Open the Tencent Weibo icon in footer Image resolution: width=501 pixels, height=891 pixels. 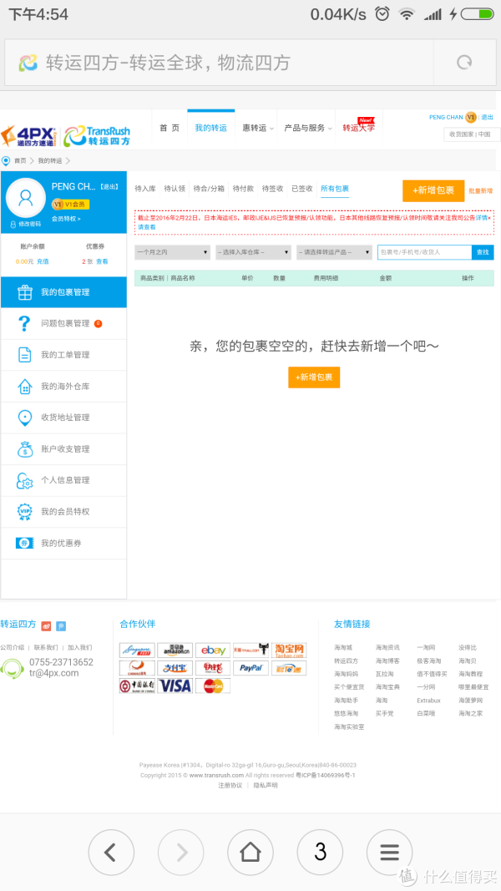(x=61, y=625)
